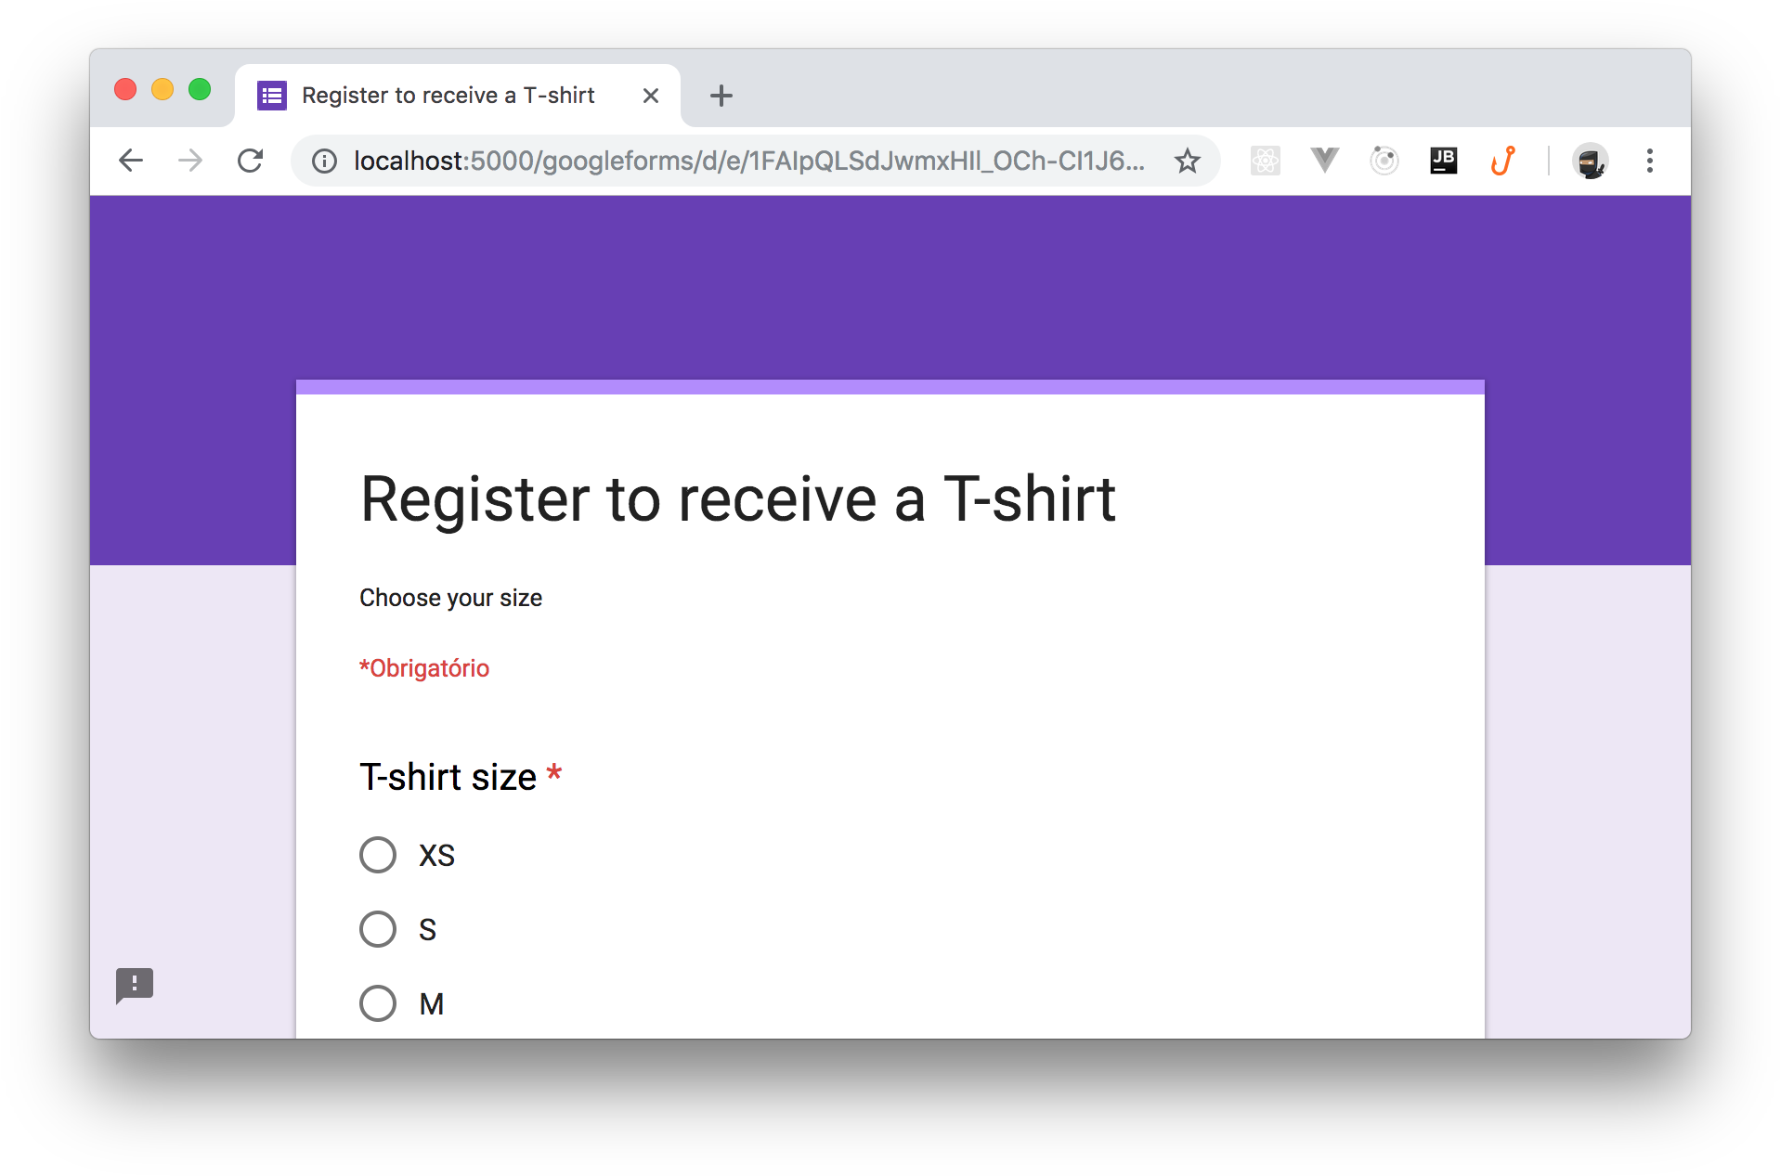Open the React DevTools extension icon
1780x1176 pixels.
click(x=1265, y=161)
